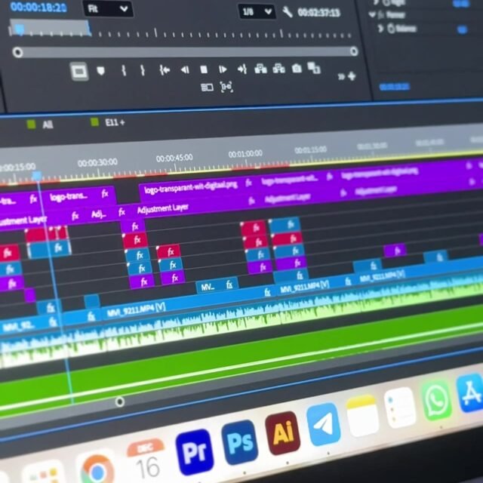The width and height of the screenshot is (483, 483).
Task: Collapse the expanded effect disclosure arrow
Action: pyautogui.click(x=372, y=14)
